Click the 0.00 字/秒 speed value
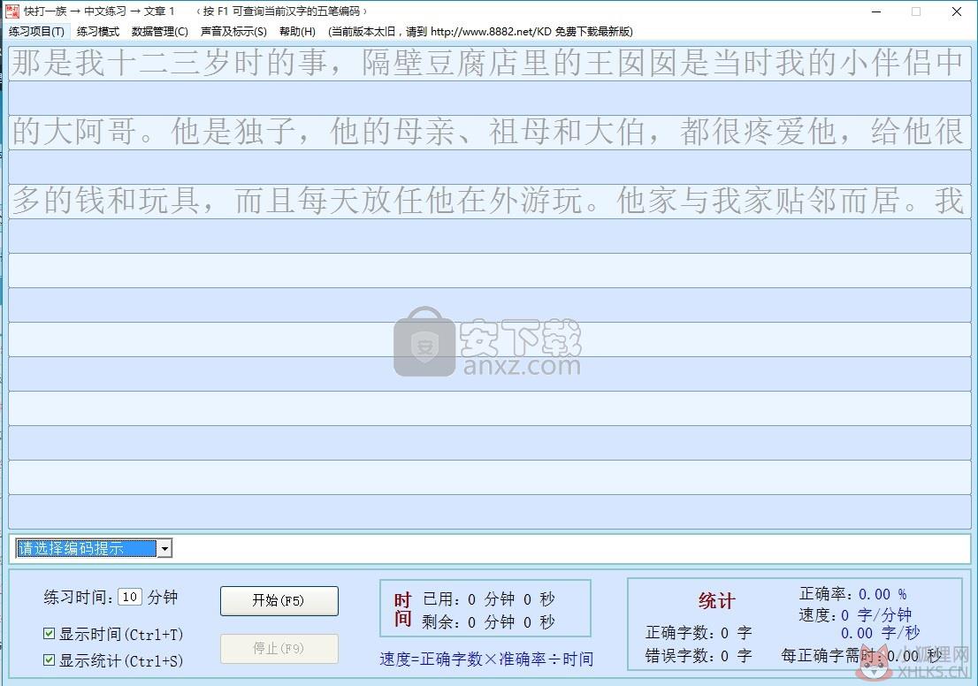The width and height of the screenshot is (978, 686). pyautogui.click(x=880, y=633)
